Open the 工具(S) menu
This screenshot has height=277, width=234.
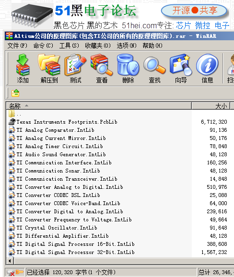pyautogui.click(x=69, y=46)
